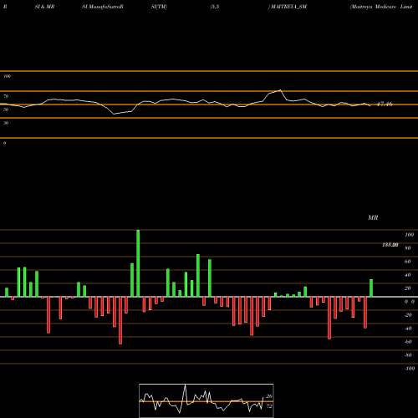The width and height of the screenshot is (418, 418).
Task: Open the mini overview chart at bottom
Action: 206,400
